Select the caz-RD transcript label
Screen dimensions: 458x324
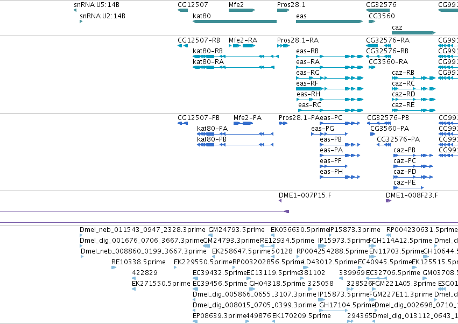404,94
